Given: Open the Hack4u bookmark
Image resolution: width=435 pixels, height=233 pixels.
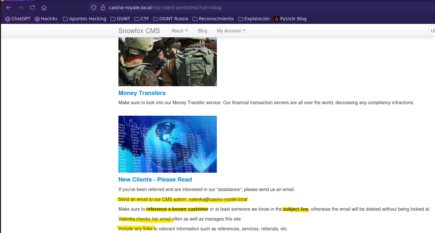Looking at the screenshot, I should point(46,19).
